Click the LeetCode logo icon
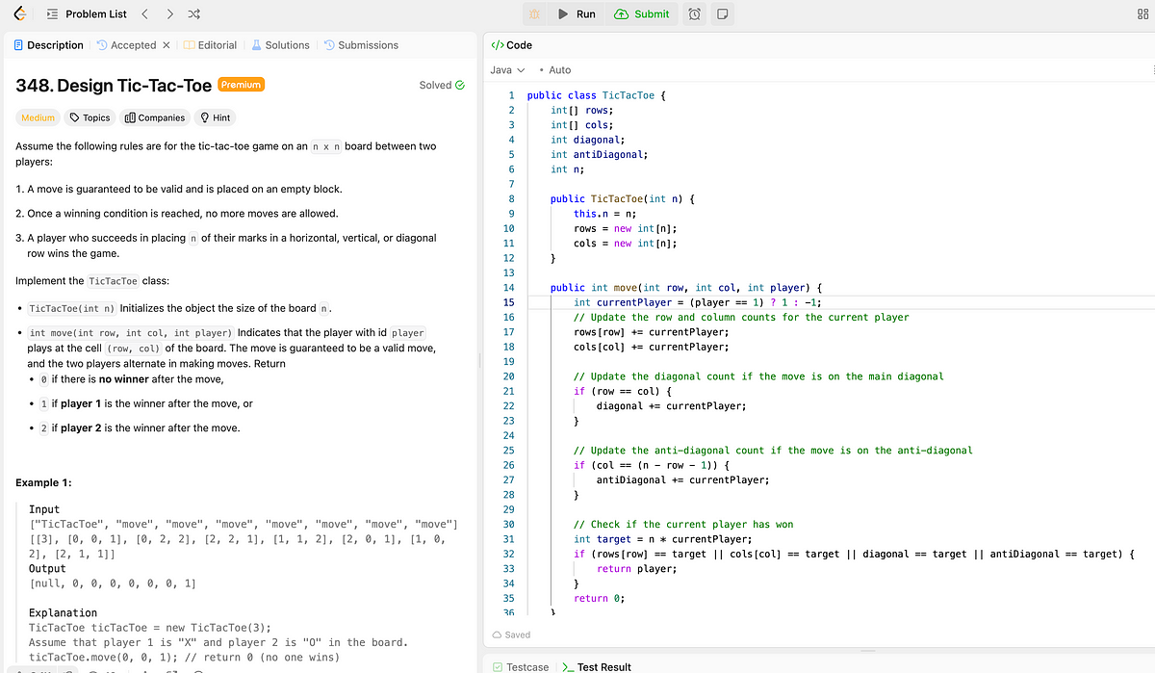 19,13
